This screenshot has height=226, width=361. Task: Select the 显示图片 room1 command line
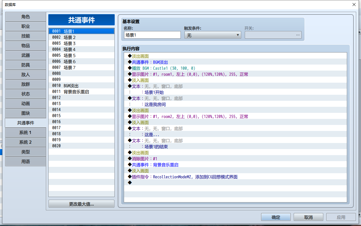[235, 74]
